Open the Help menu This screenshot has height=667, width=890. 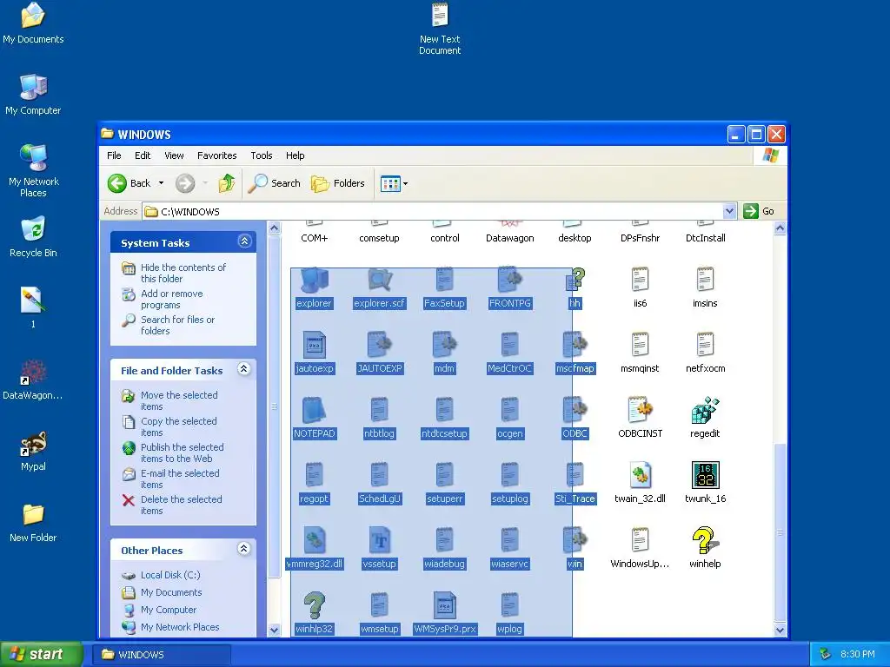[x=296, y=155]
